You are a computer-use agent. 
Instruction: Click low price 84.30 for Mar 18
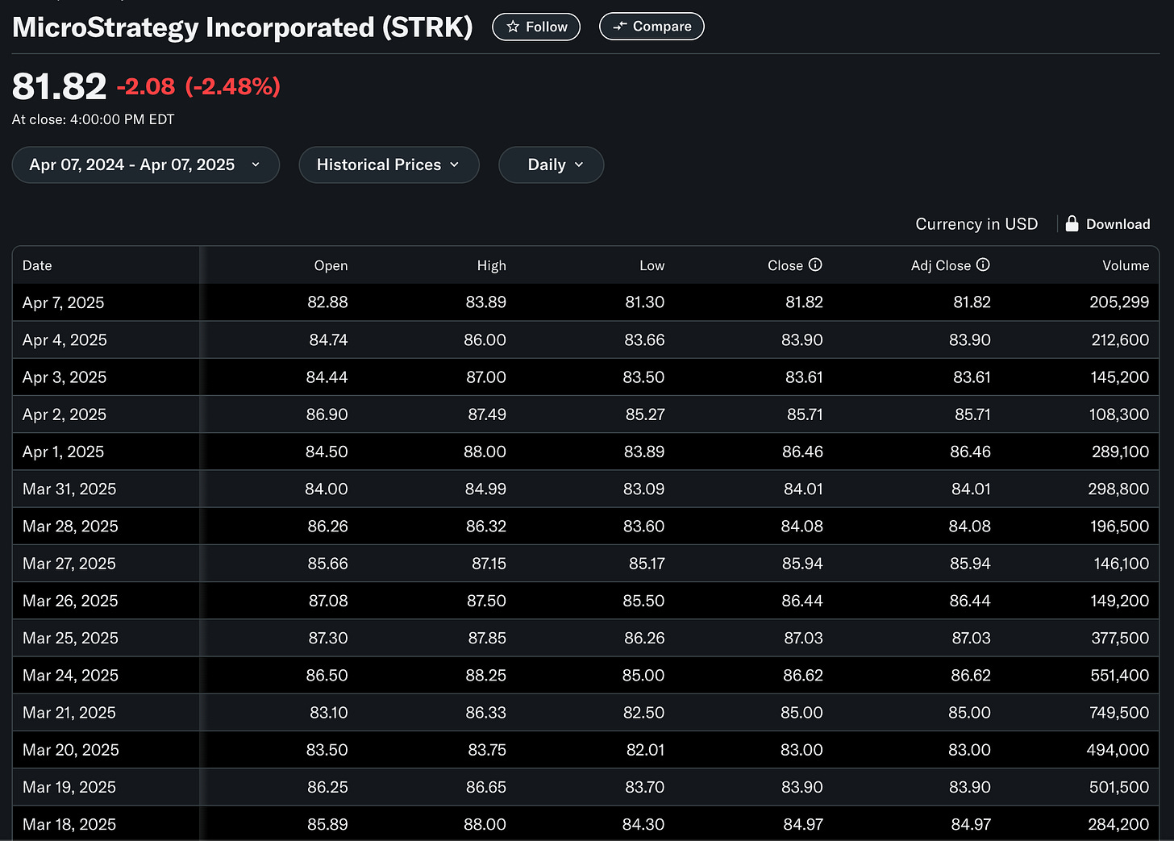tap(643, 824)
